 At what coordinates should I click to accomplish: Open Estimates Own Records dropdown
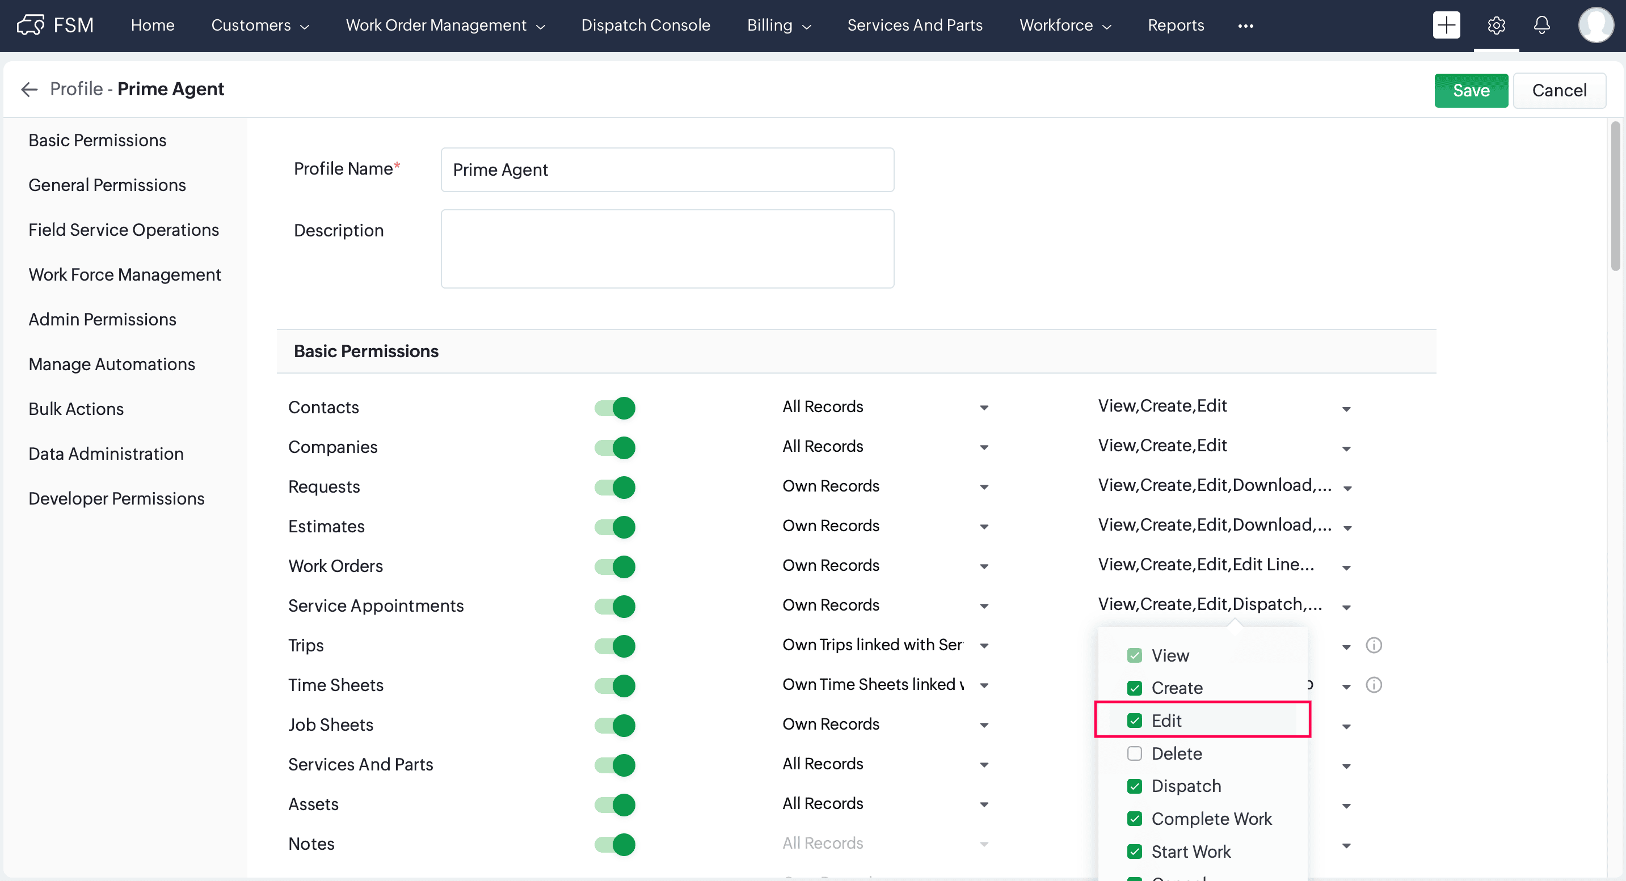tap(886, 527)
